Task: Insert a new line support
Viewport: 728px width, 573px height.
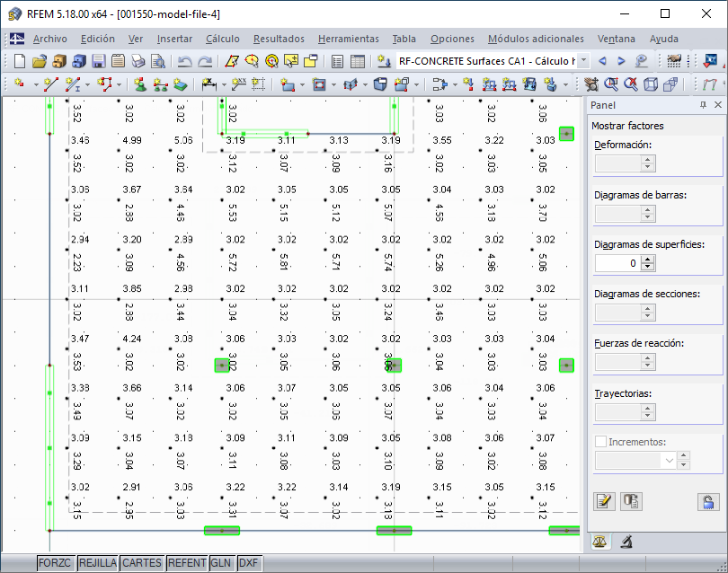Action: point(160,84)
